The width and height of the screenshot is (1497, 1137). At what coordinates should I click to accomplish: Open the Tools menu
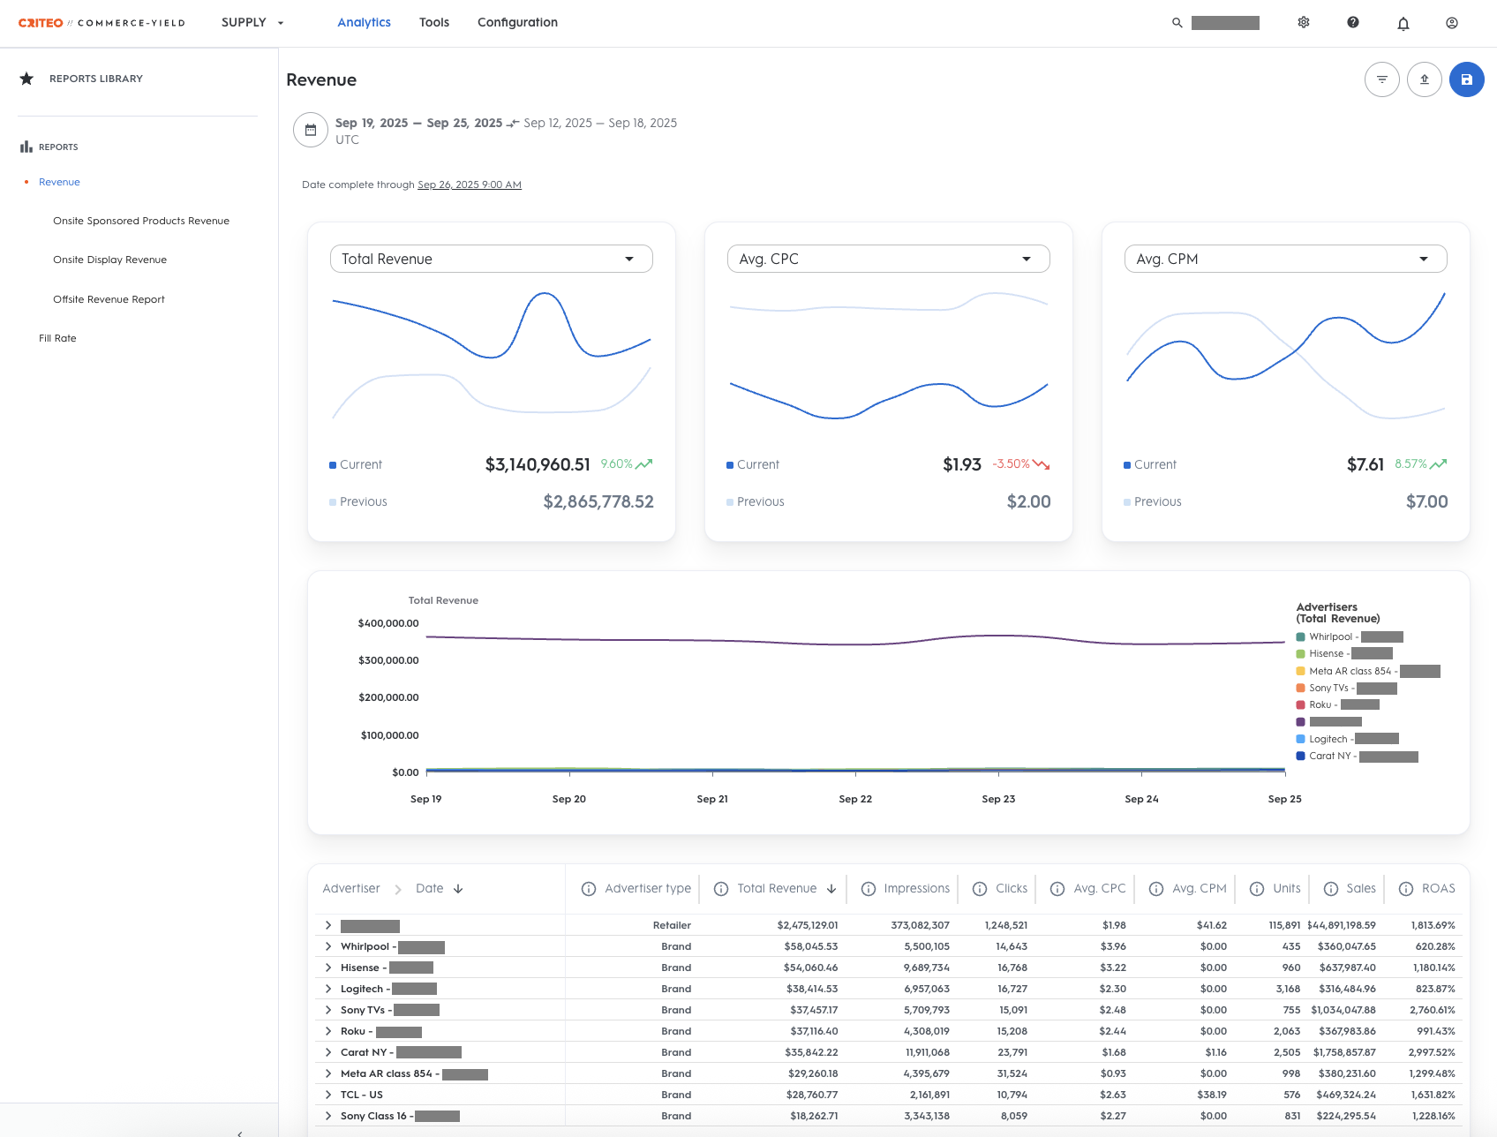click(434, 23)
